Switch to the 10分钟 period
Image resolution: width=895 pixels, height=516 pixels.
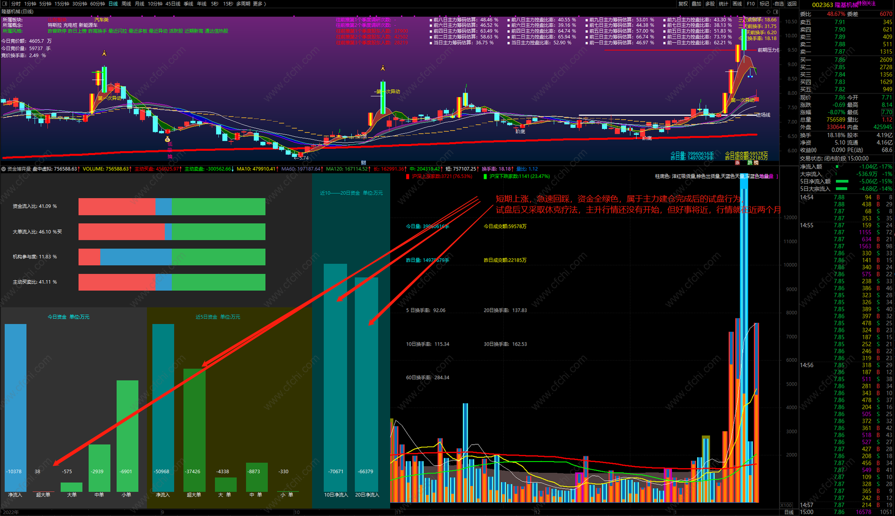click(x=155, y=4)
